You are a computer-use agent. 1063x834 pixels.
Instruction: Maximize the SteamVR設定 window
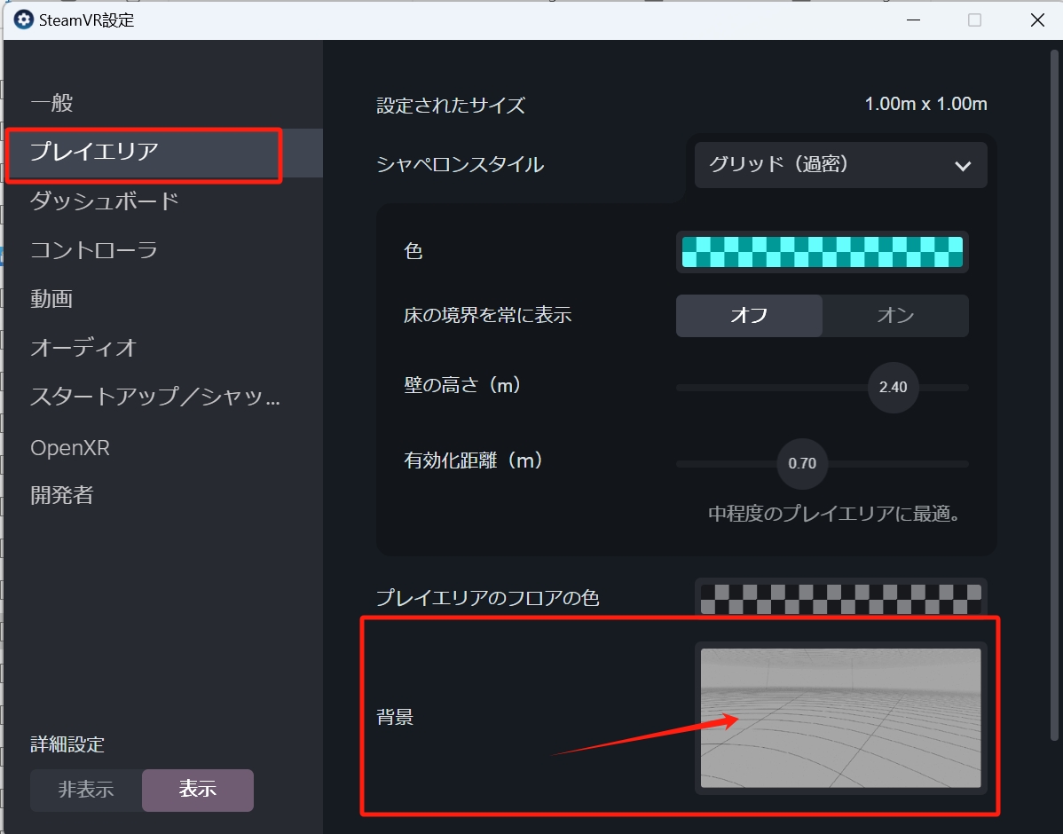(975, 20)
